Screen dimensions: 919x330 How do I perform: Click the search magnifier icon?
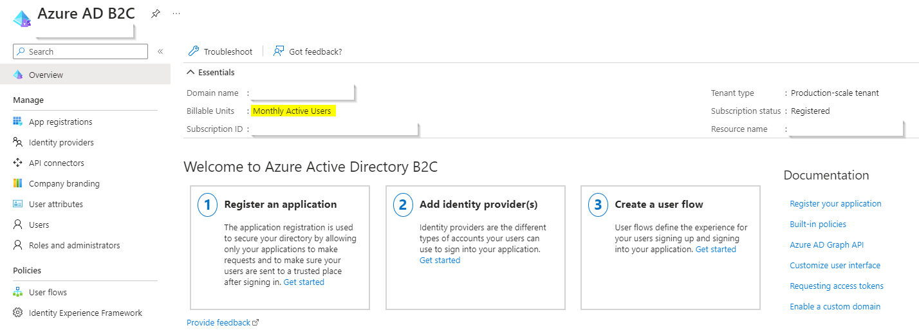(21, 51)
